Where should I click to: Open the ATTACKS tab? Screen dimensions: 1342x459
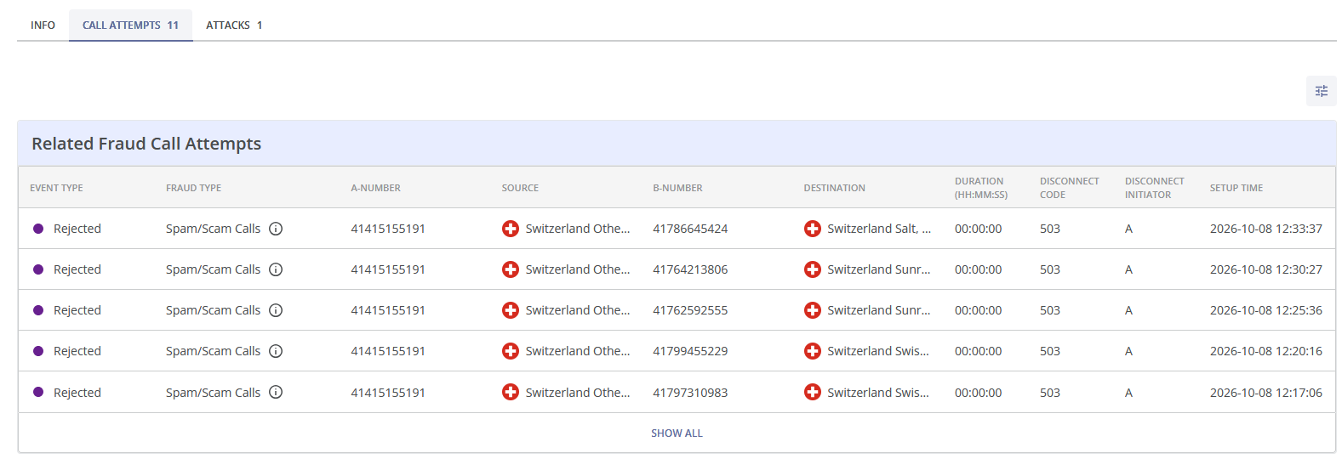pyautogui.click(x=234, y=25)
